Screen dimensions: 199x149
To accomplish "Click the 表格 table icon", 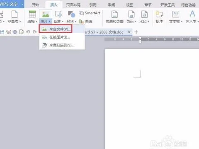I will (32, 14).
